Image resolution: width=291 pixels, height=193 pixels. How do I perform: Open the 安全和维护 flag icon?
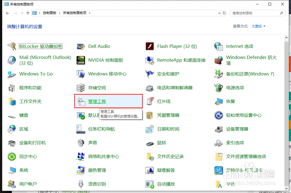tap(150, 74)
